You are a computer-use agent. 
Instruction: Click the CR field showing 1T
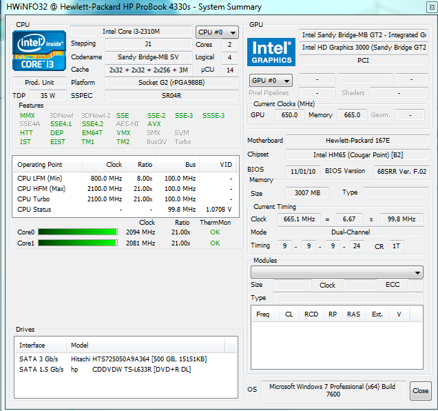pyautogui.click(x=396, y=246)
